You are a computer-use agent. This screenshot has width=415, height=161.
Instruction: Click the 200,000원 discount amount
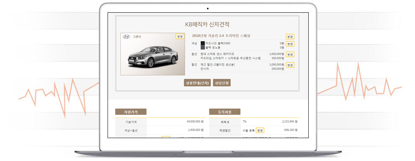tap(278, 69)
